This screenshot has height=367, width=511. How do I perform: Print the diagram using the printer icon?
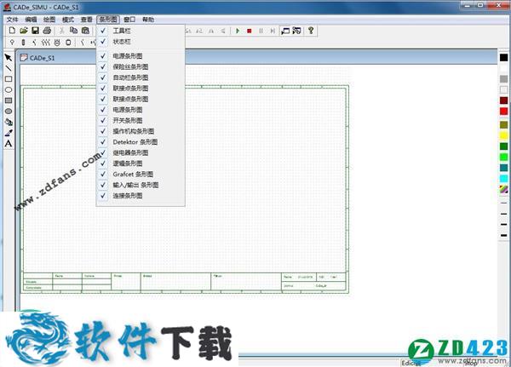(x=47, y=31)
